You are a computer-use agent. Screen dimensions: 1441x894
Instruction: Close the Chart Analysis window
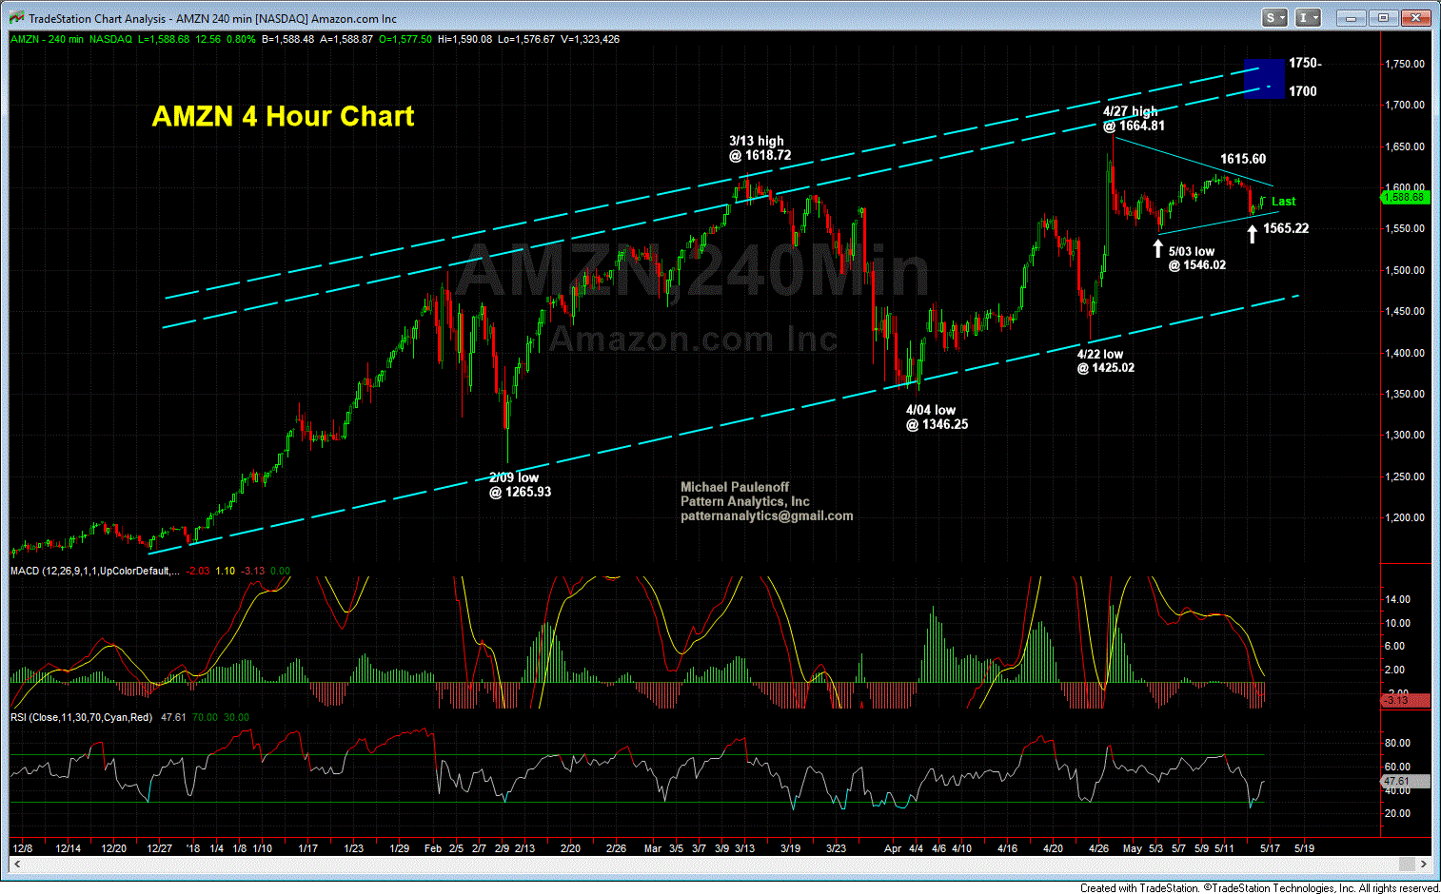[x=1417, y=17]
